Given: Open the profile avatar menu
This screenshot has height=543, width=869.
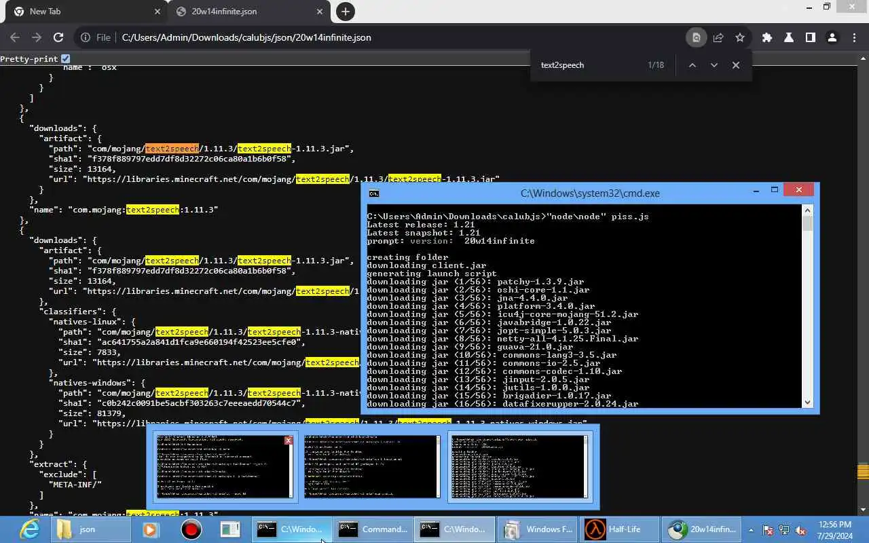Looking at the screenshot, I should pyautogui.click(x=832, y=37).
